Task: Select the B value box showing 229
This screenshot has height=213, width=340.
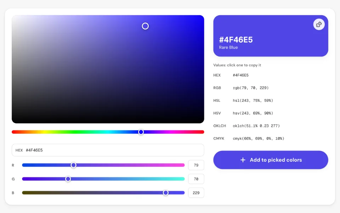Action: (x=196, y=193)
